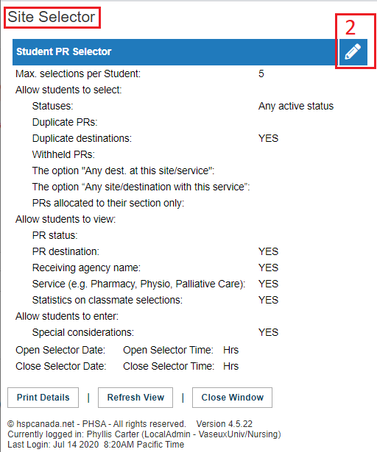Click Refresh View button
This screenshot has height=452, width=377.
[135, 398]
